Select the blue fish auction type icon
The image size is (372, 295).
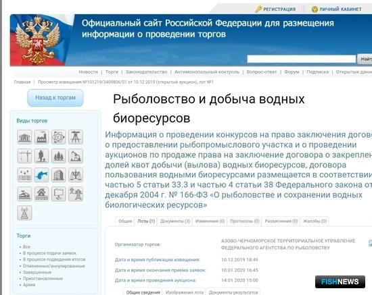pos(41,175)
